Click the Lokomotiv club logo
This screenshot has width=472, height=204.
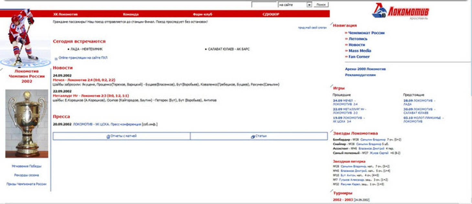(x=401, y=11)
